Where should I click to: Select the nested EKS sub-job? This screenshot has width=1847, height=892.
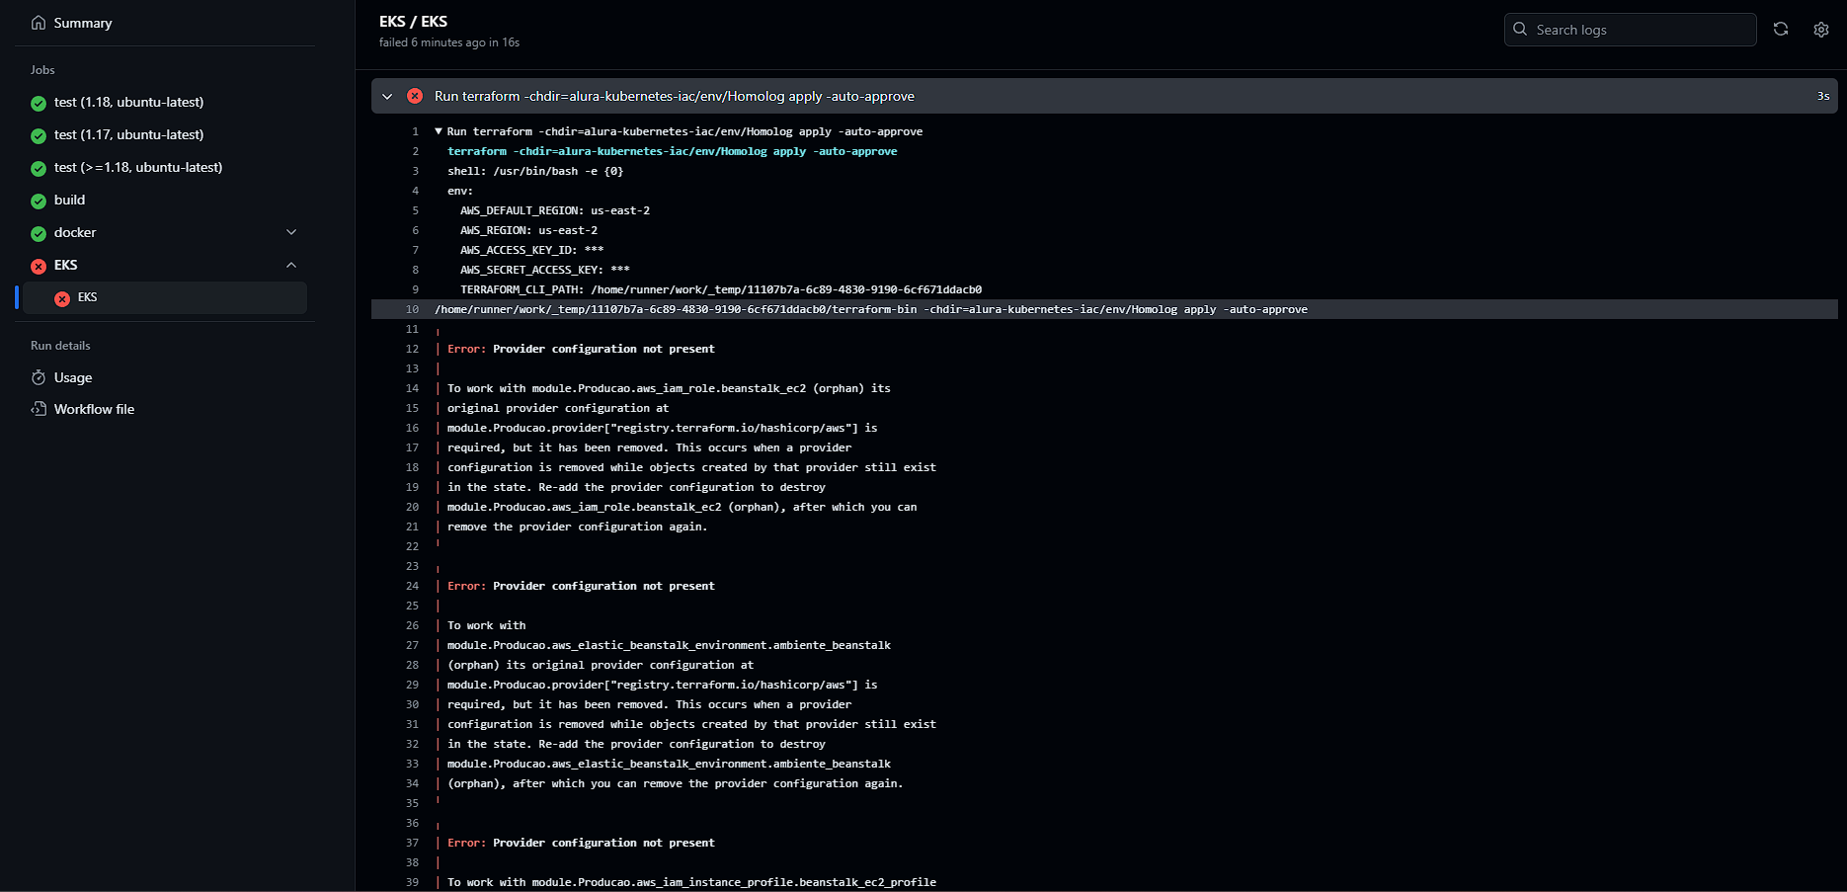tap(165, 297)
